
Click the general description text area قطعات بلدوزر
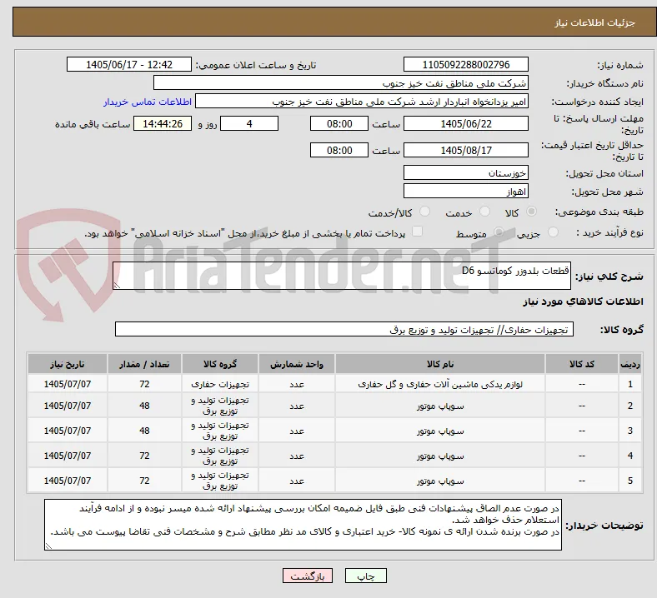[x=342, y=276]
